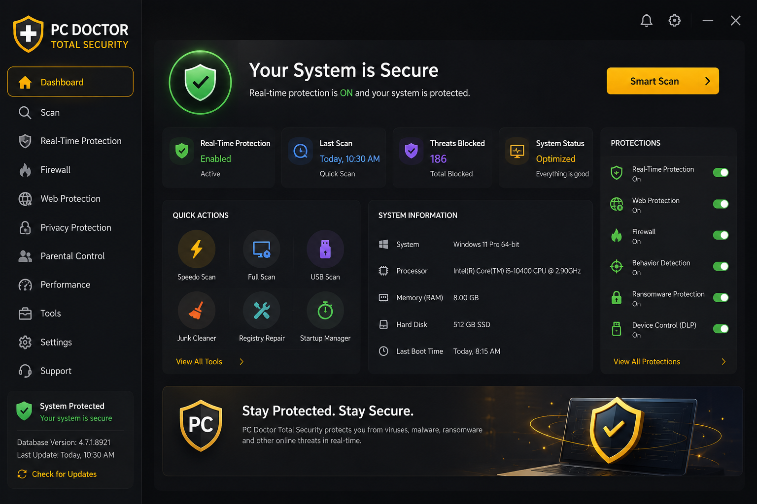Open Performance sidebar item
The image size is (757, 504).
tap(70, 284)
